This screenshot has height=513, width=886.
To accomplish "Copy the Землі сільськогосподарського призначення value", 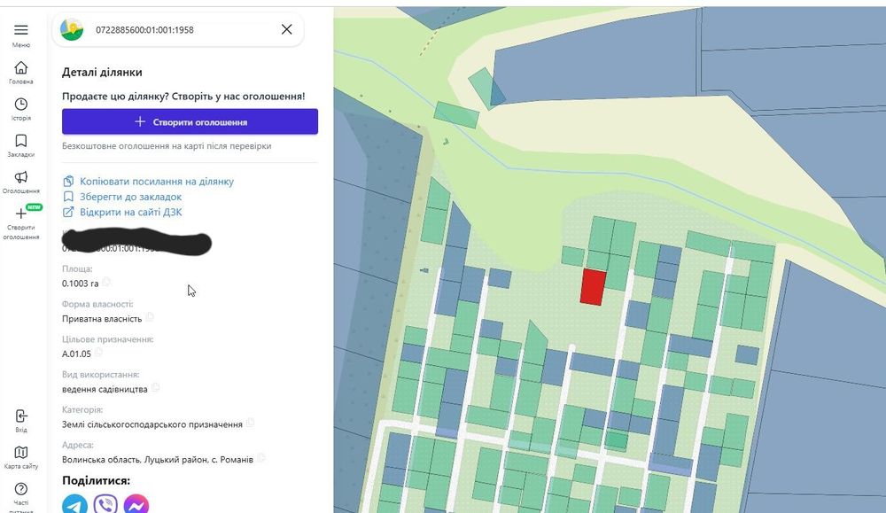I will (x=251, y=423).
